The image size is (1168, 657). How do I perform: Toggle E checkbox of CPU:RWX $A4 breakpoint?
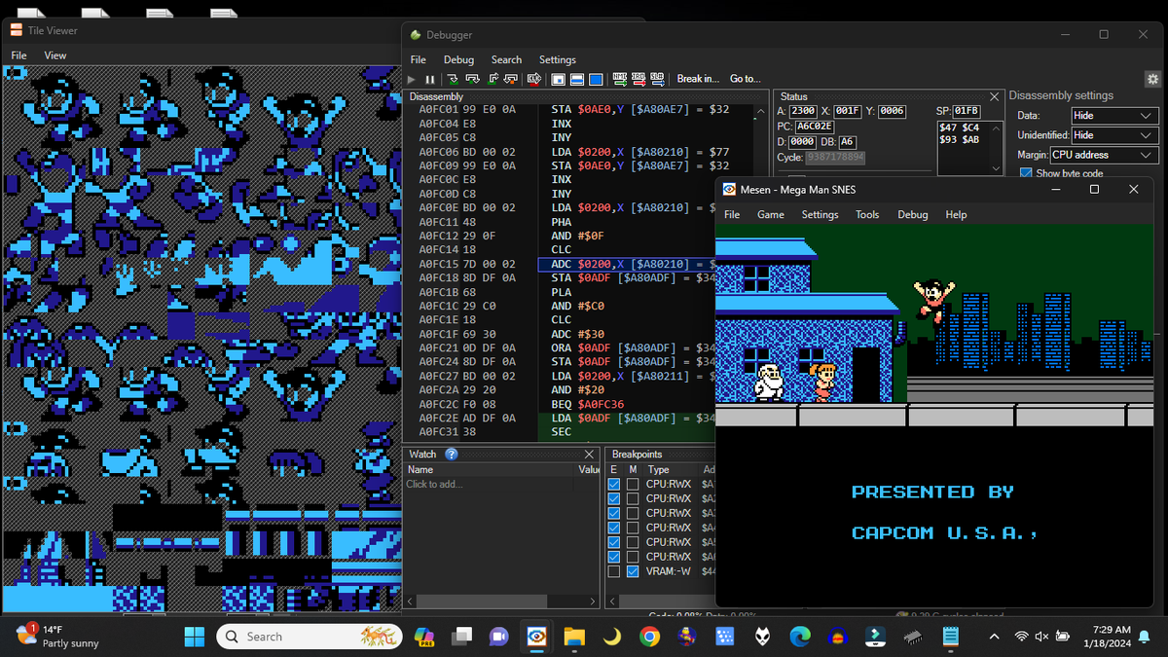pyautogui.click(x=613, y=528)
